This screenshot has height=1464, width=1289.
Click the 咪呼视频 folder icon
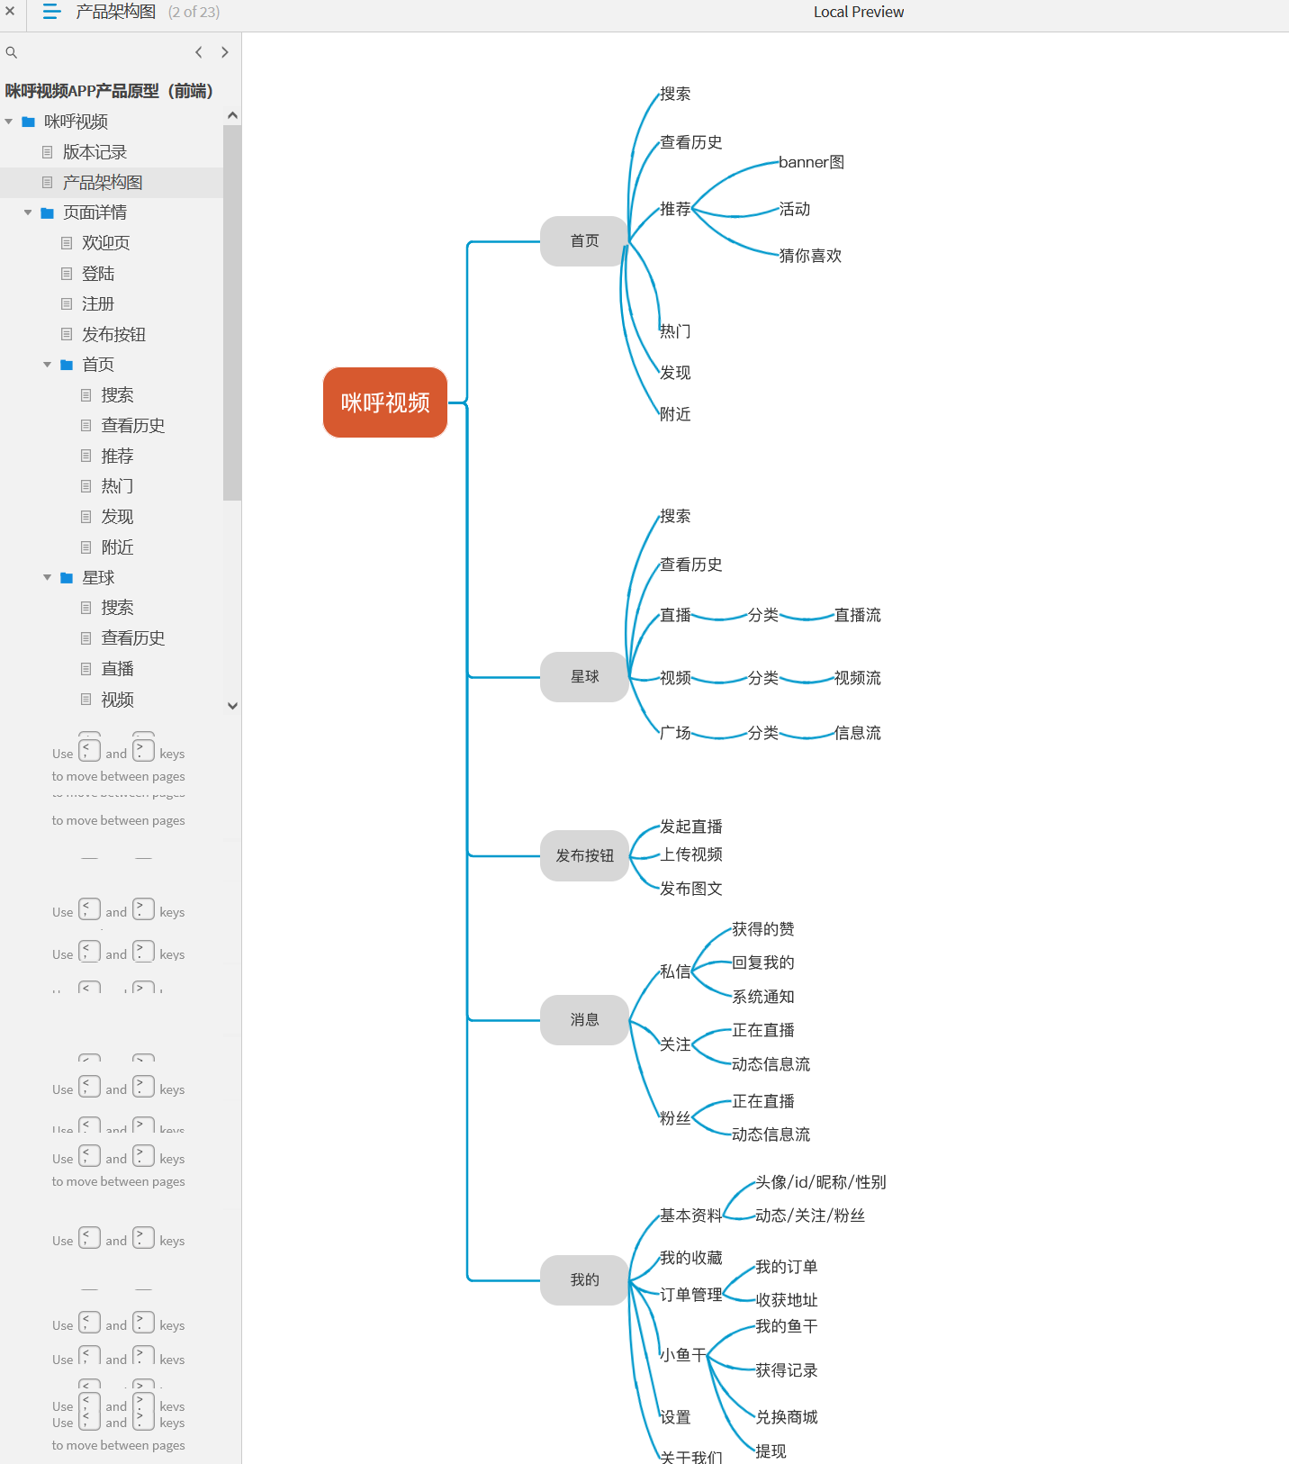(28, 122)
